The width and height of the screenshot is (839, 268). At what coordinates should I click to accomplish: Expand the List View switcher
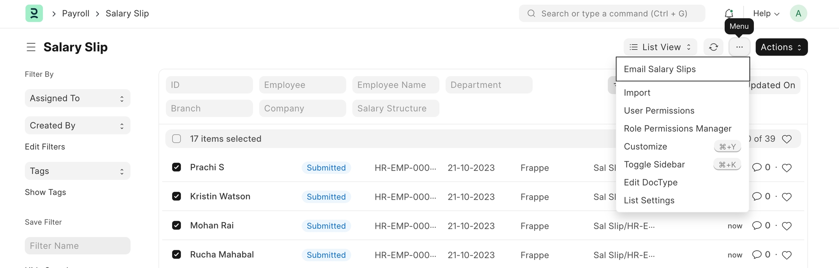tap(660, 47)
